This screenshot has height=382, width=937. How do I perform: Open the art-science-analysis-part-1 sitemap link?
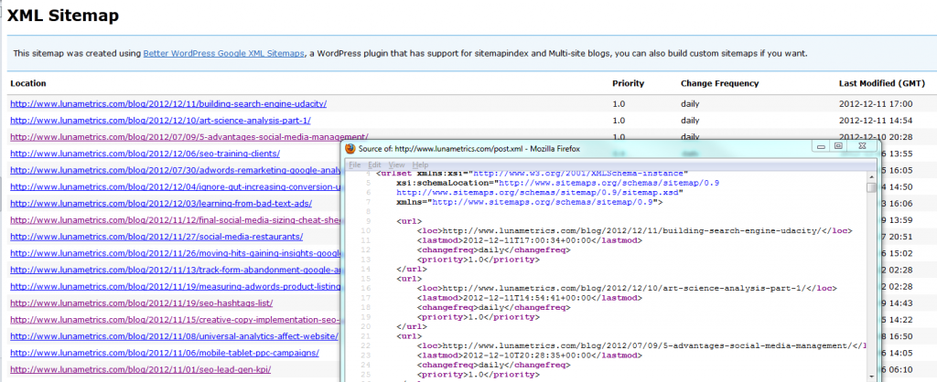pos(160,120)
